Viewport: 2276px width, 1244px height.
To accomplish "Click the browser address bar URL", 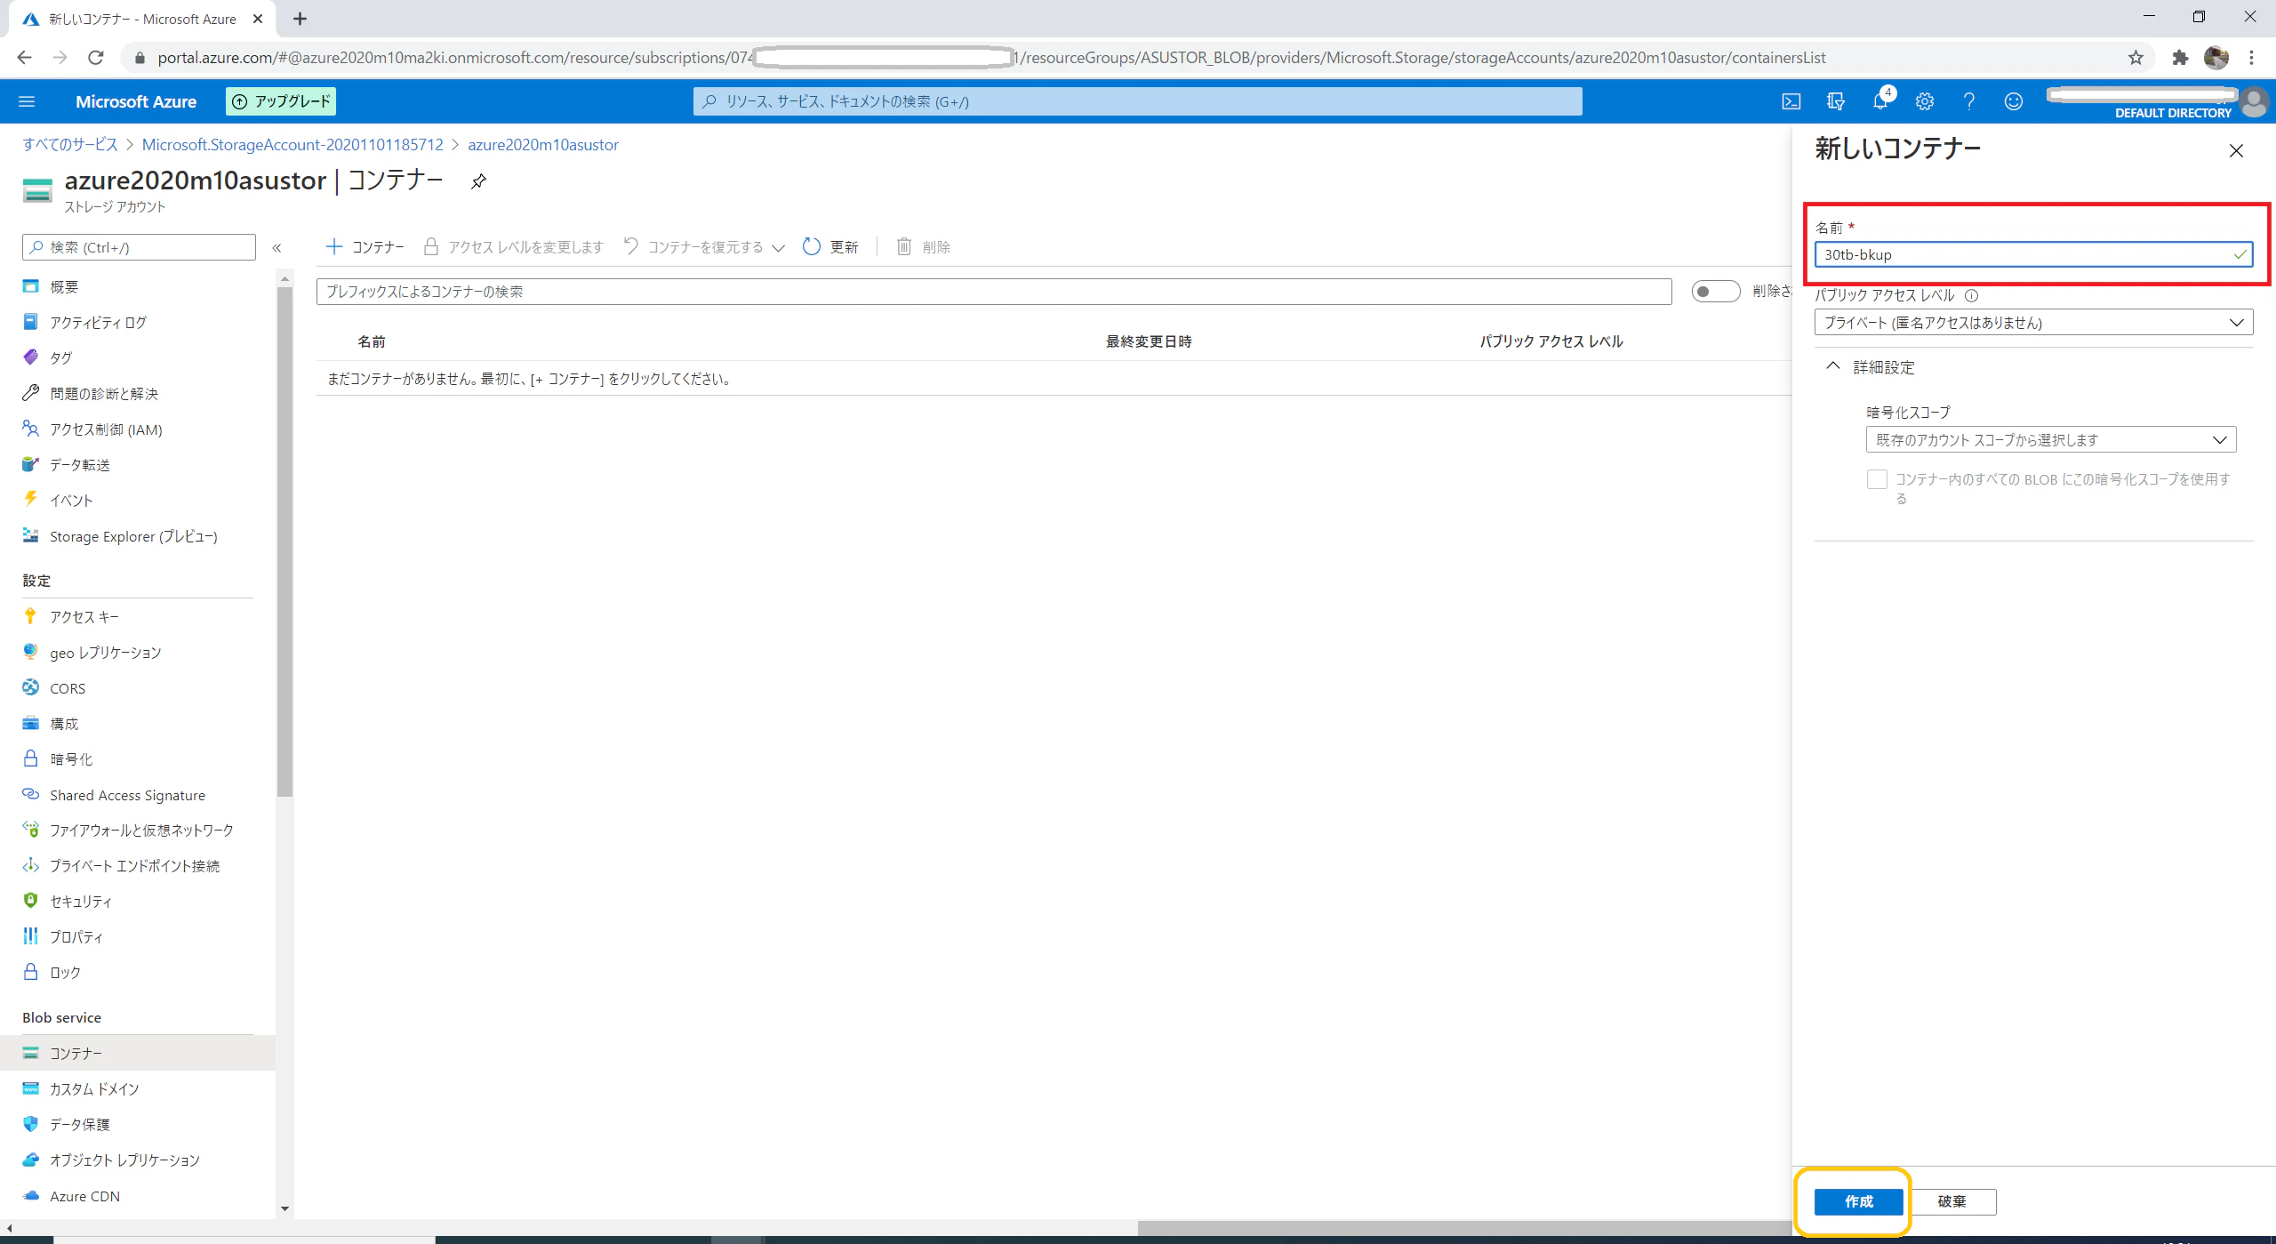I will [991, 58].
